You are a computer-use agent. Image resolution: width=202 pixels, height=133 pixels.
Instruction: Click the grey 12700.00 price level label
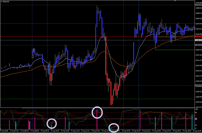click(198, 5)
